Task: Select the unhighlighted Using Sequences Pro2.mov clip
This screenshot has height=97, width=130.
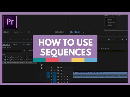Action: pyautogui.click(x=19, y=60)
